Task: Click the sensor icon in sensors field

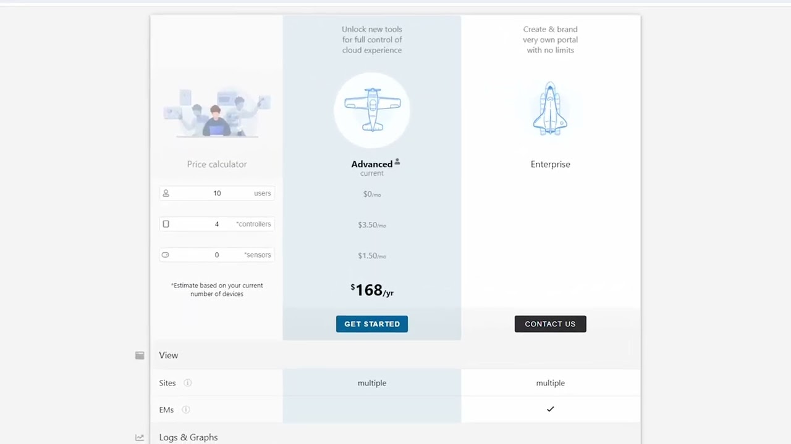Action: [165, 255]
